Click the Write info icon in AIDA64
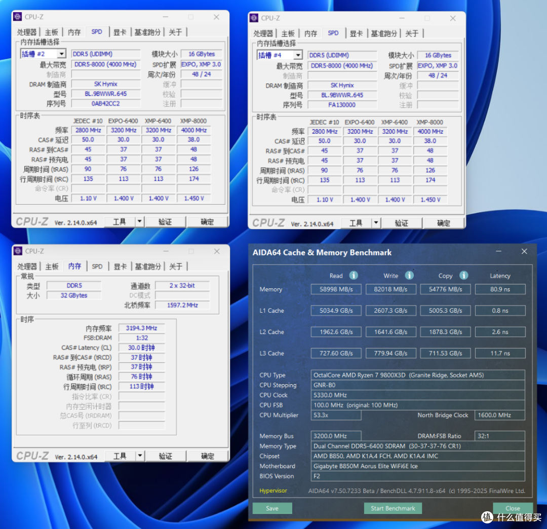Viewport: 547px width, 529px height. point(409,275)
